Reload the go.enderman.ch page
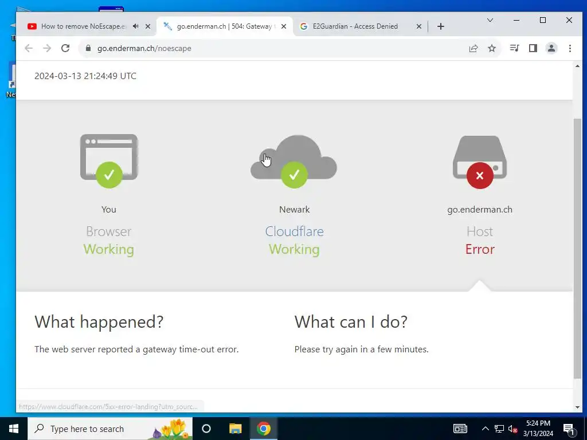This screenshot has height=440, width=587. coord(65,48)
